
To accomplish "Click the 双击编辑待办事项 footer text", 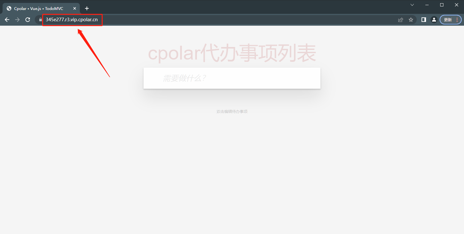I will (232, 112).
